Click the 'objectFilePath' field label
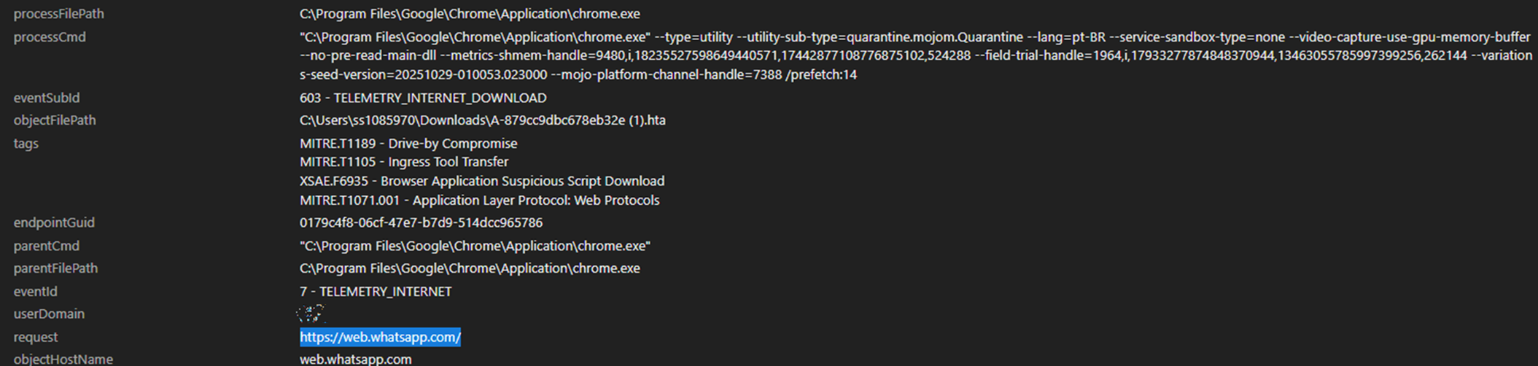 coord(55,120)
